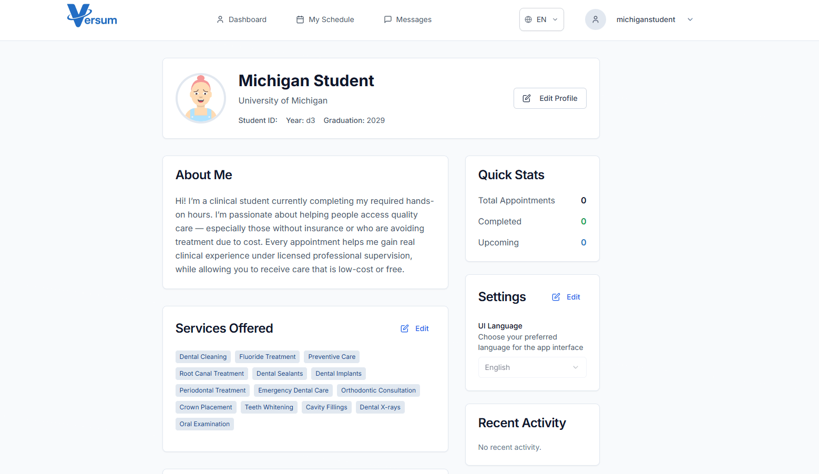
Task: Click Michigan Student's profile picture
Action: click(x=201, y=98)
